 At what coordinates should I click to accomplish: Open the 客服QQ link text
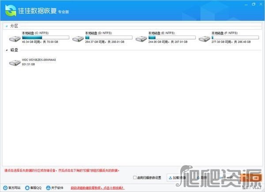pos(36,188)
